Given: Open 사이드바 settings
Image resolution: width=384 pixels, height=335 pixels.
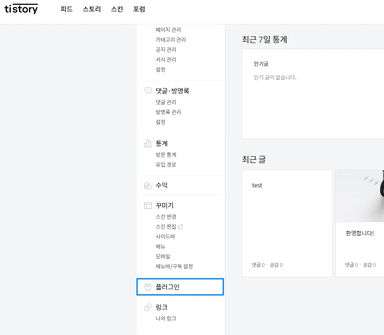Looking at the screenshot, I should tap(165, 237).
